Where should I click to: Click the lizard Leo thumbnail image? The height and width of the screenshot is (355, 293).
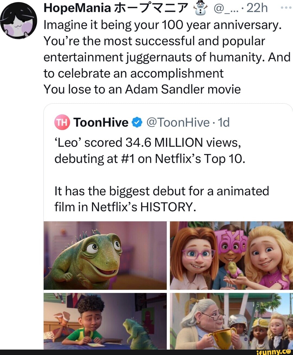pyautogui.click(x=106, y=255)
